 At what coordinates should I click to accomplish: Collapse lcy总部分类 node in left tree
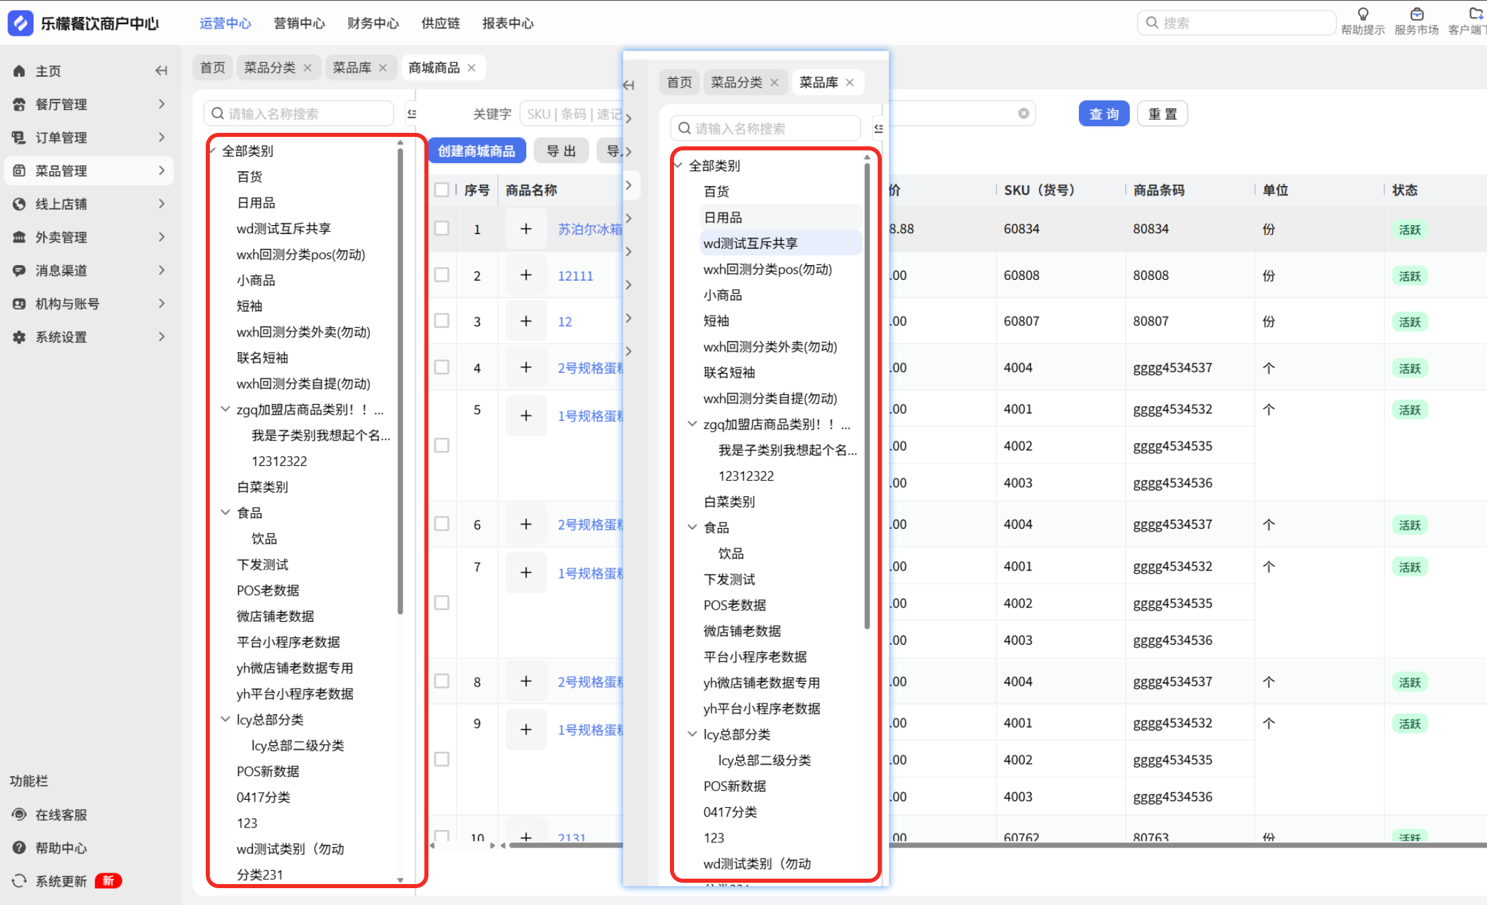[225, 720]
